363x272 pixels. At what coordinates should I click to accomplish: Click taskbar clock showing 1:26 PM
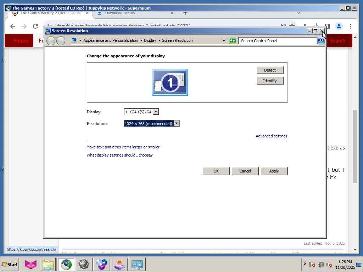(345, 264)
